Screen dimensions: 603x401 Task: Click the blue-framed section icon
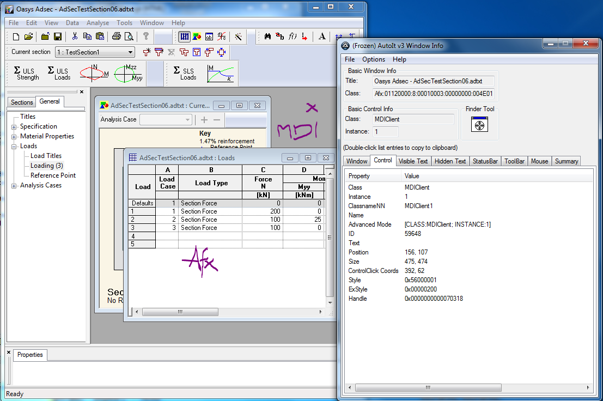[x=197, y=52]
